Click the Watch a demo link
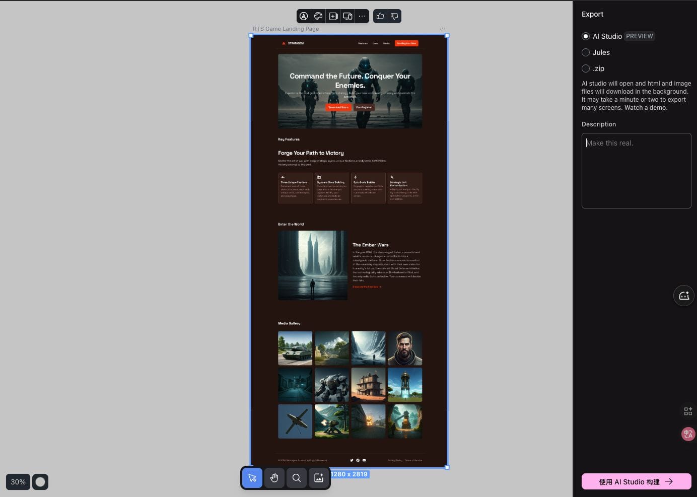 coord(646,108)
